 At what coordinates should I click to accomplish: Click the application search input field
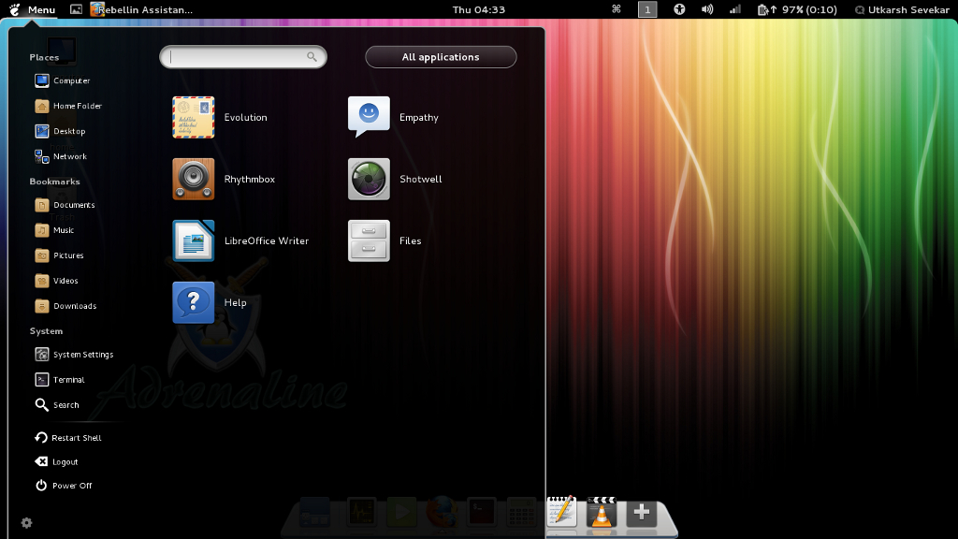coord(242,56)
